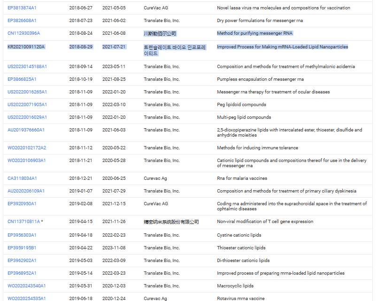Click 'Methods for inducing immune tolerance' title
Screen dimensions: 392x301
pyautogui.click(x=258, y=148)
